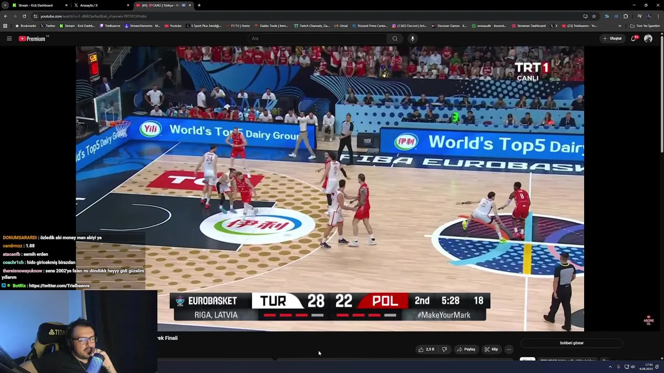Open the StreamElements bookmark
This screenshot has width=664, height=373.
coord(142,25)
